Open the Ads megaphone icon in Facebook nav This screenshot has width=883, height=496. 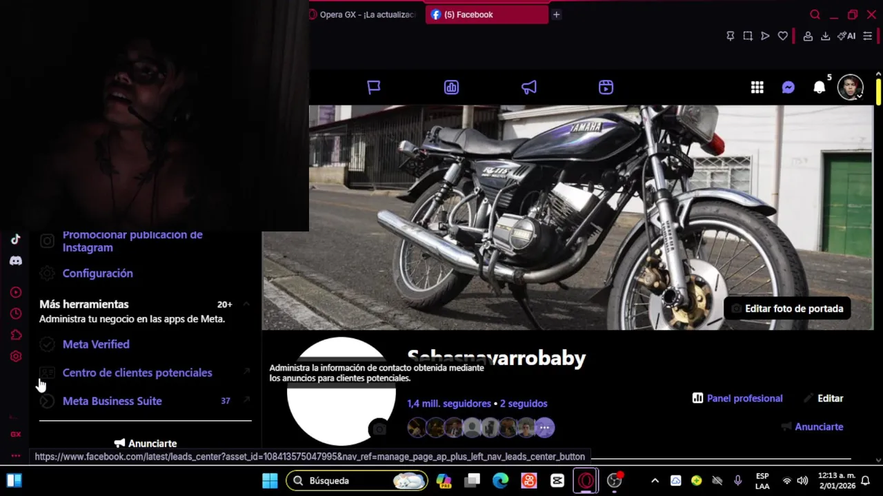[x=529, y=87]
